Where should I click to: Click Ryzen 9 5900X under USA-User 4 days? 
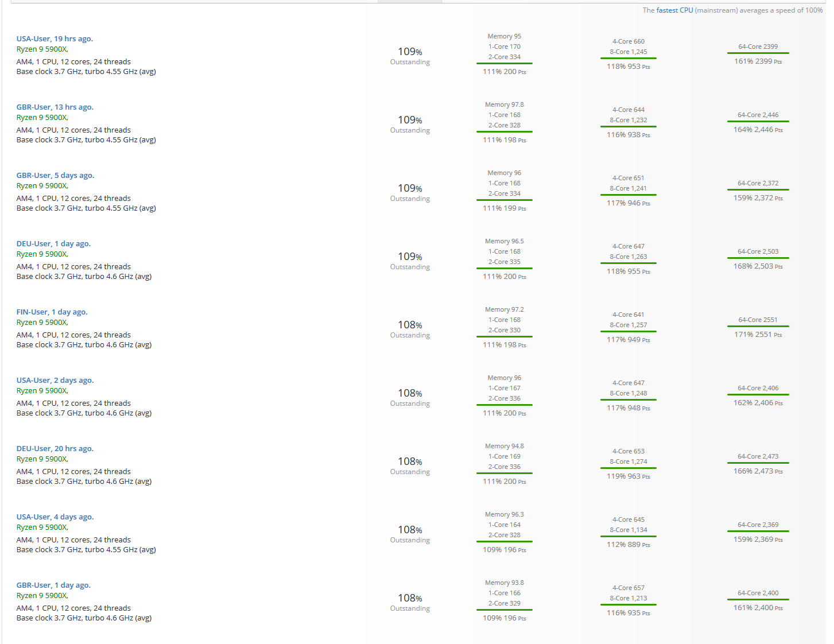click(x=42, y=527)
